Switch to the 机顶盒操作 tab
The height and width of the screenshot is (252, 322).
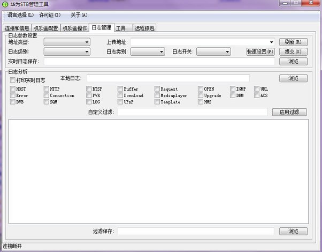(x=75, y=28)
